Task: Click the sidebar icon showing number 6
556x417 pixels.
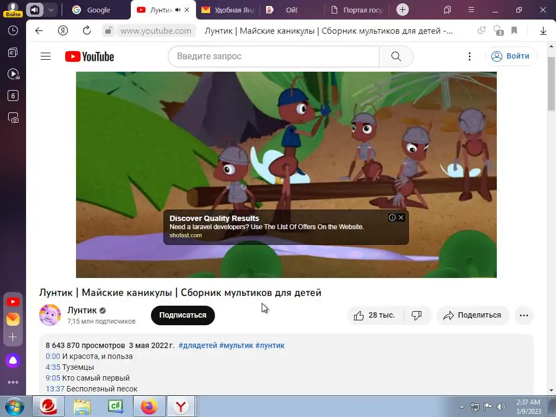Action: click(x=13, y=96)
